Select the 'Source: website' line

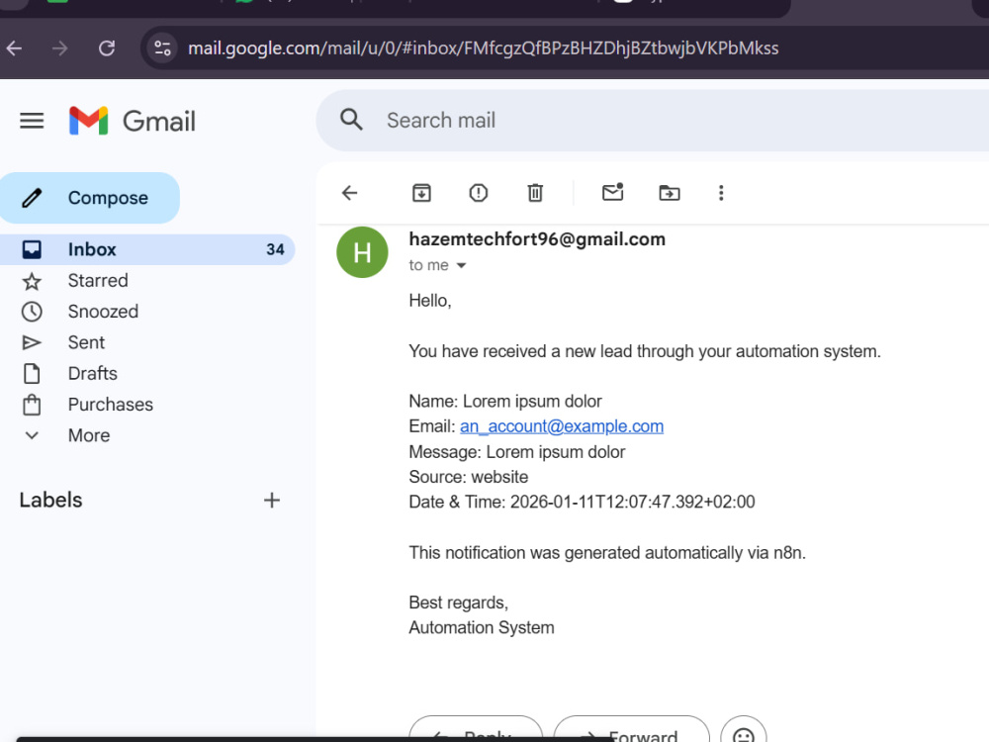click(469, 477)
